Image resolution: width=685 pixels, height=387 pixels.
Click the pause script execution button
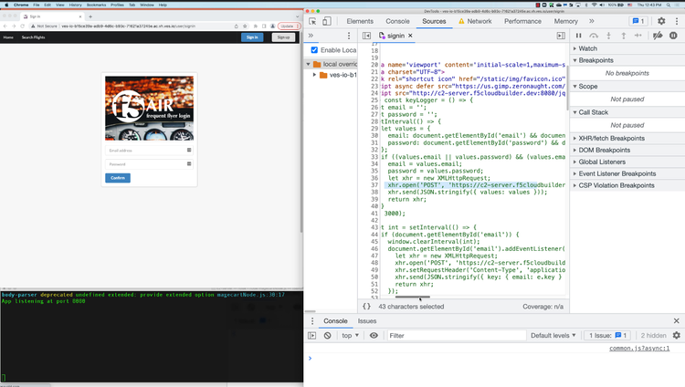579,36
